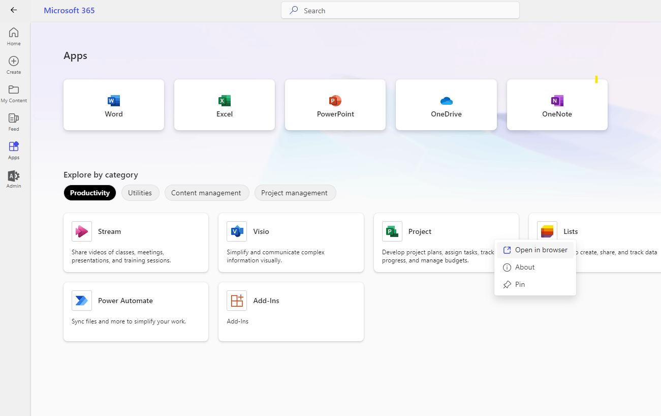Open Create in the left sidebar
Image resolution: width=661 pixels, height=416 pixels.
coord(14,65)
